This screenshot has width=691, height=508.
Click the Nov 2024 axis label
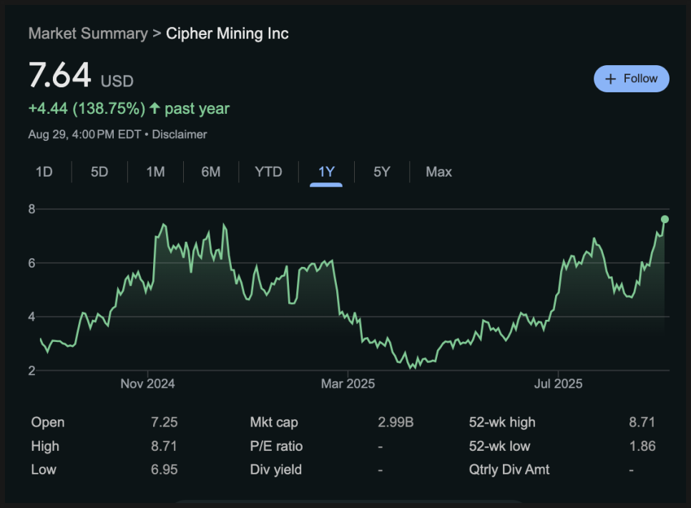[x=147, y=384]
